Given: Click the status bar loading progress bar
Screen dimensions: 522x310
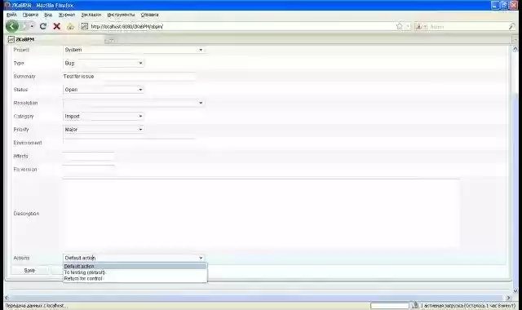Looking at the screenshot, I should point(390,306).
